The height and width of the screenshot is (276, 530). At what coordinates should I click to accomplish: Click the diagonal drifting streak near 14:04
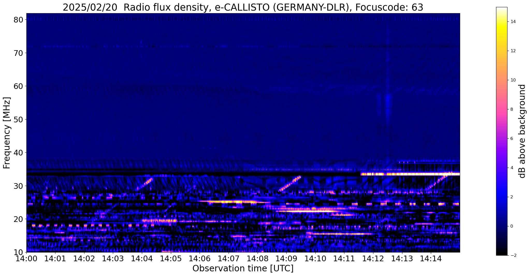pyautogui.click(x=145, y=184)
